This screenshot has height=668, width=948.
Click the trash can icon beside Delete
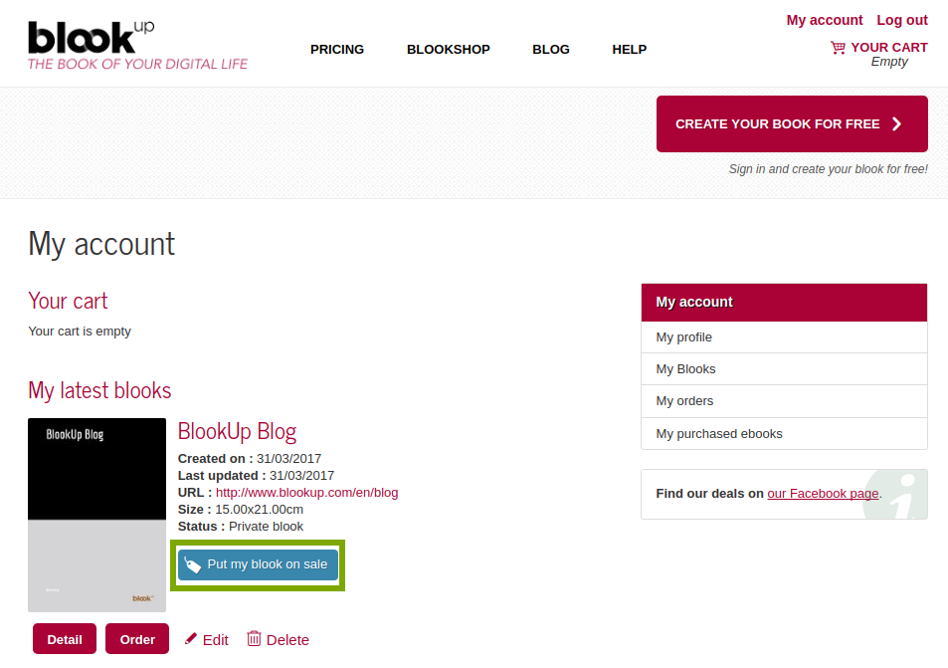[x=254, y=639]
